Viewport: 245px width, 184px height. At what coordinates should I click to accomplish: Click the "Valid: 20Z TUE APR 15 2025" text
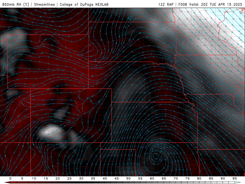216,4
